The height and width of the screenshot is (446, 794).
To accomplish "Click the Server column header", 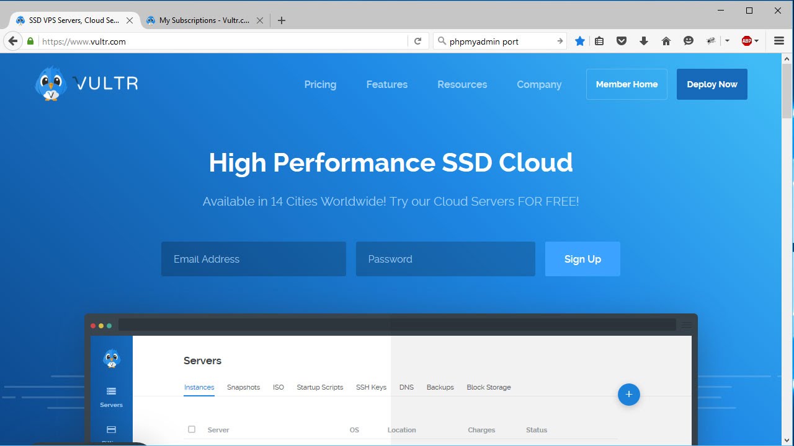I will coord(218,430).
